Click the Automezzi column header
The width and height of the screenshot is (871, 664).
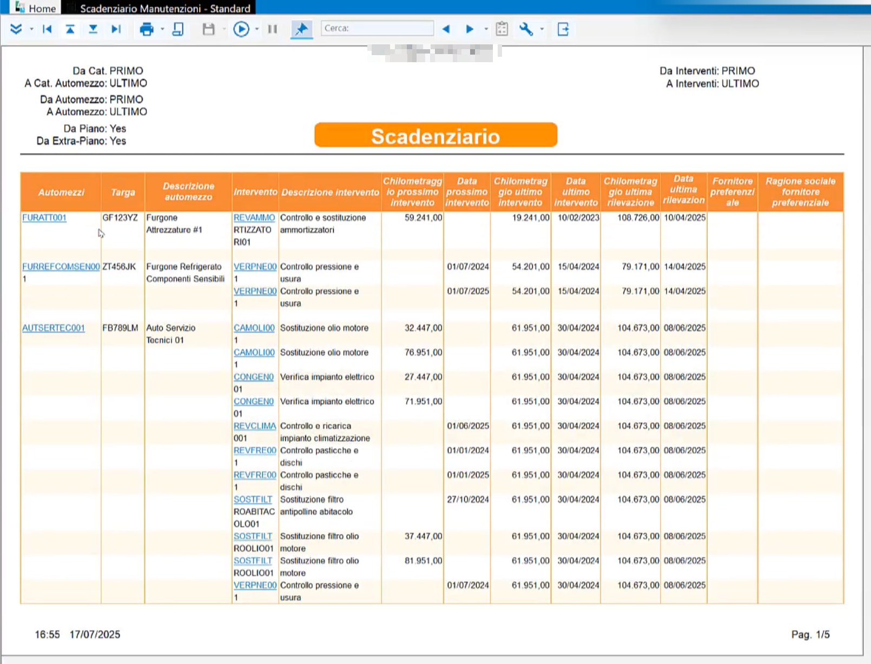coord(61,192)
